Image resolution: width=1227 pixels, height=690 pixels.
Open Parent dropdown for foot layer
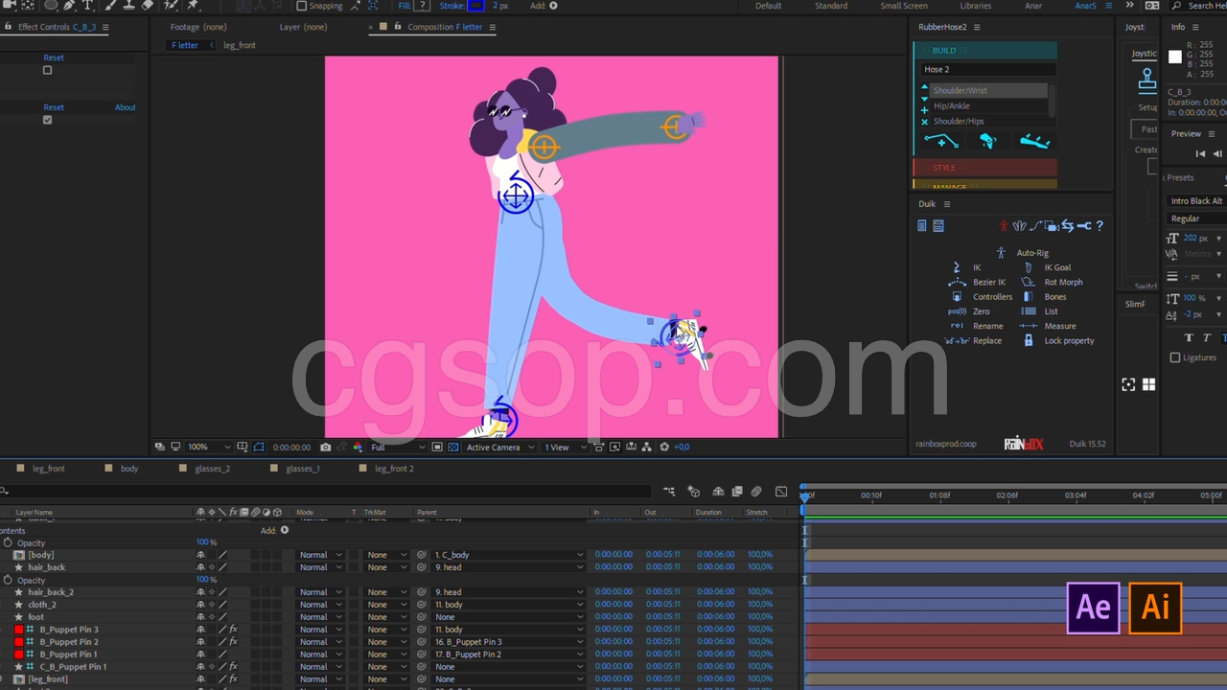click(x=508, y=617)
